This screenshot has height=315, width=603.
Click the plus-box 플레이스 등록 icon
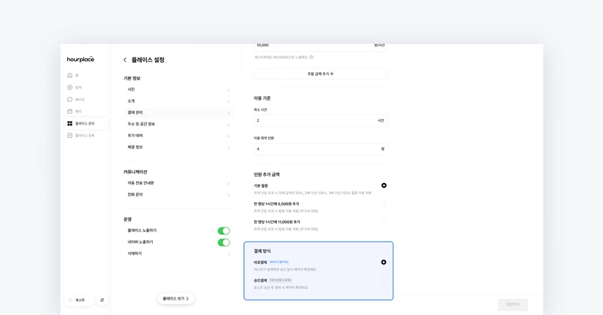click(69, 136)
